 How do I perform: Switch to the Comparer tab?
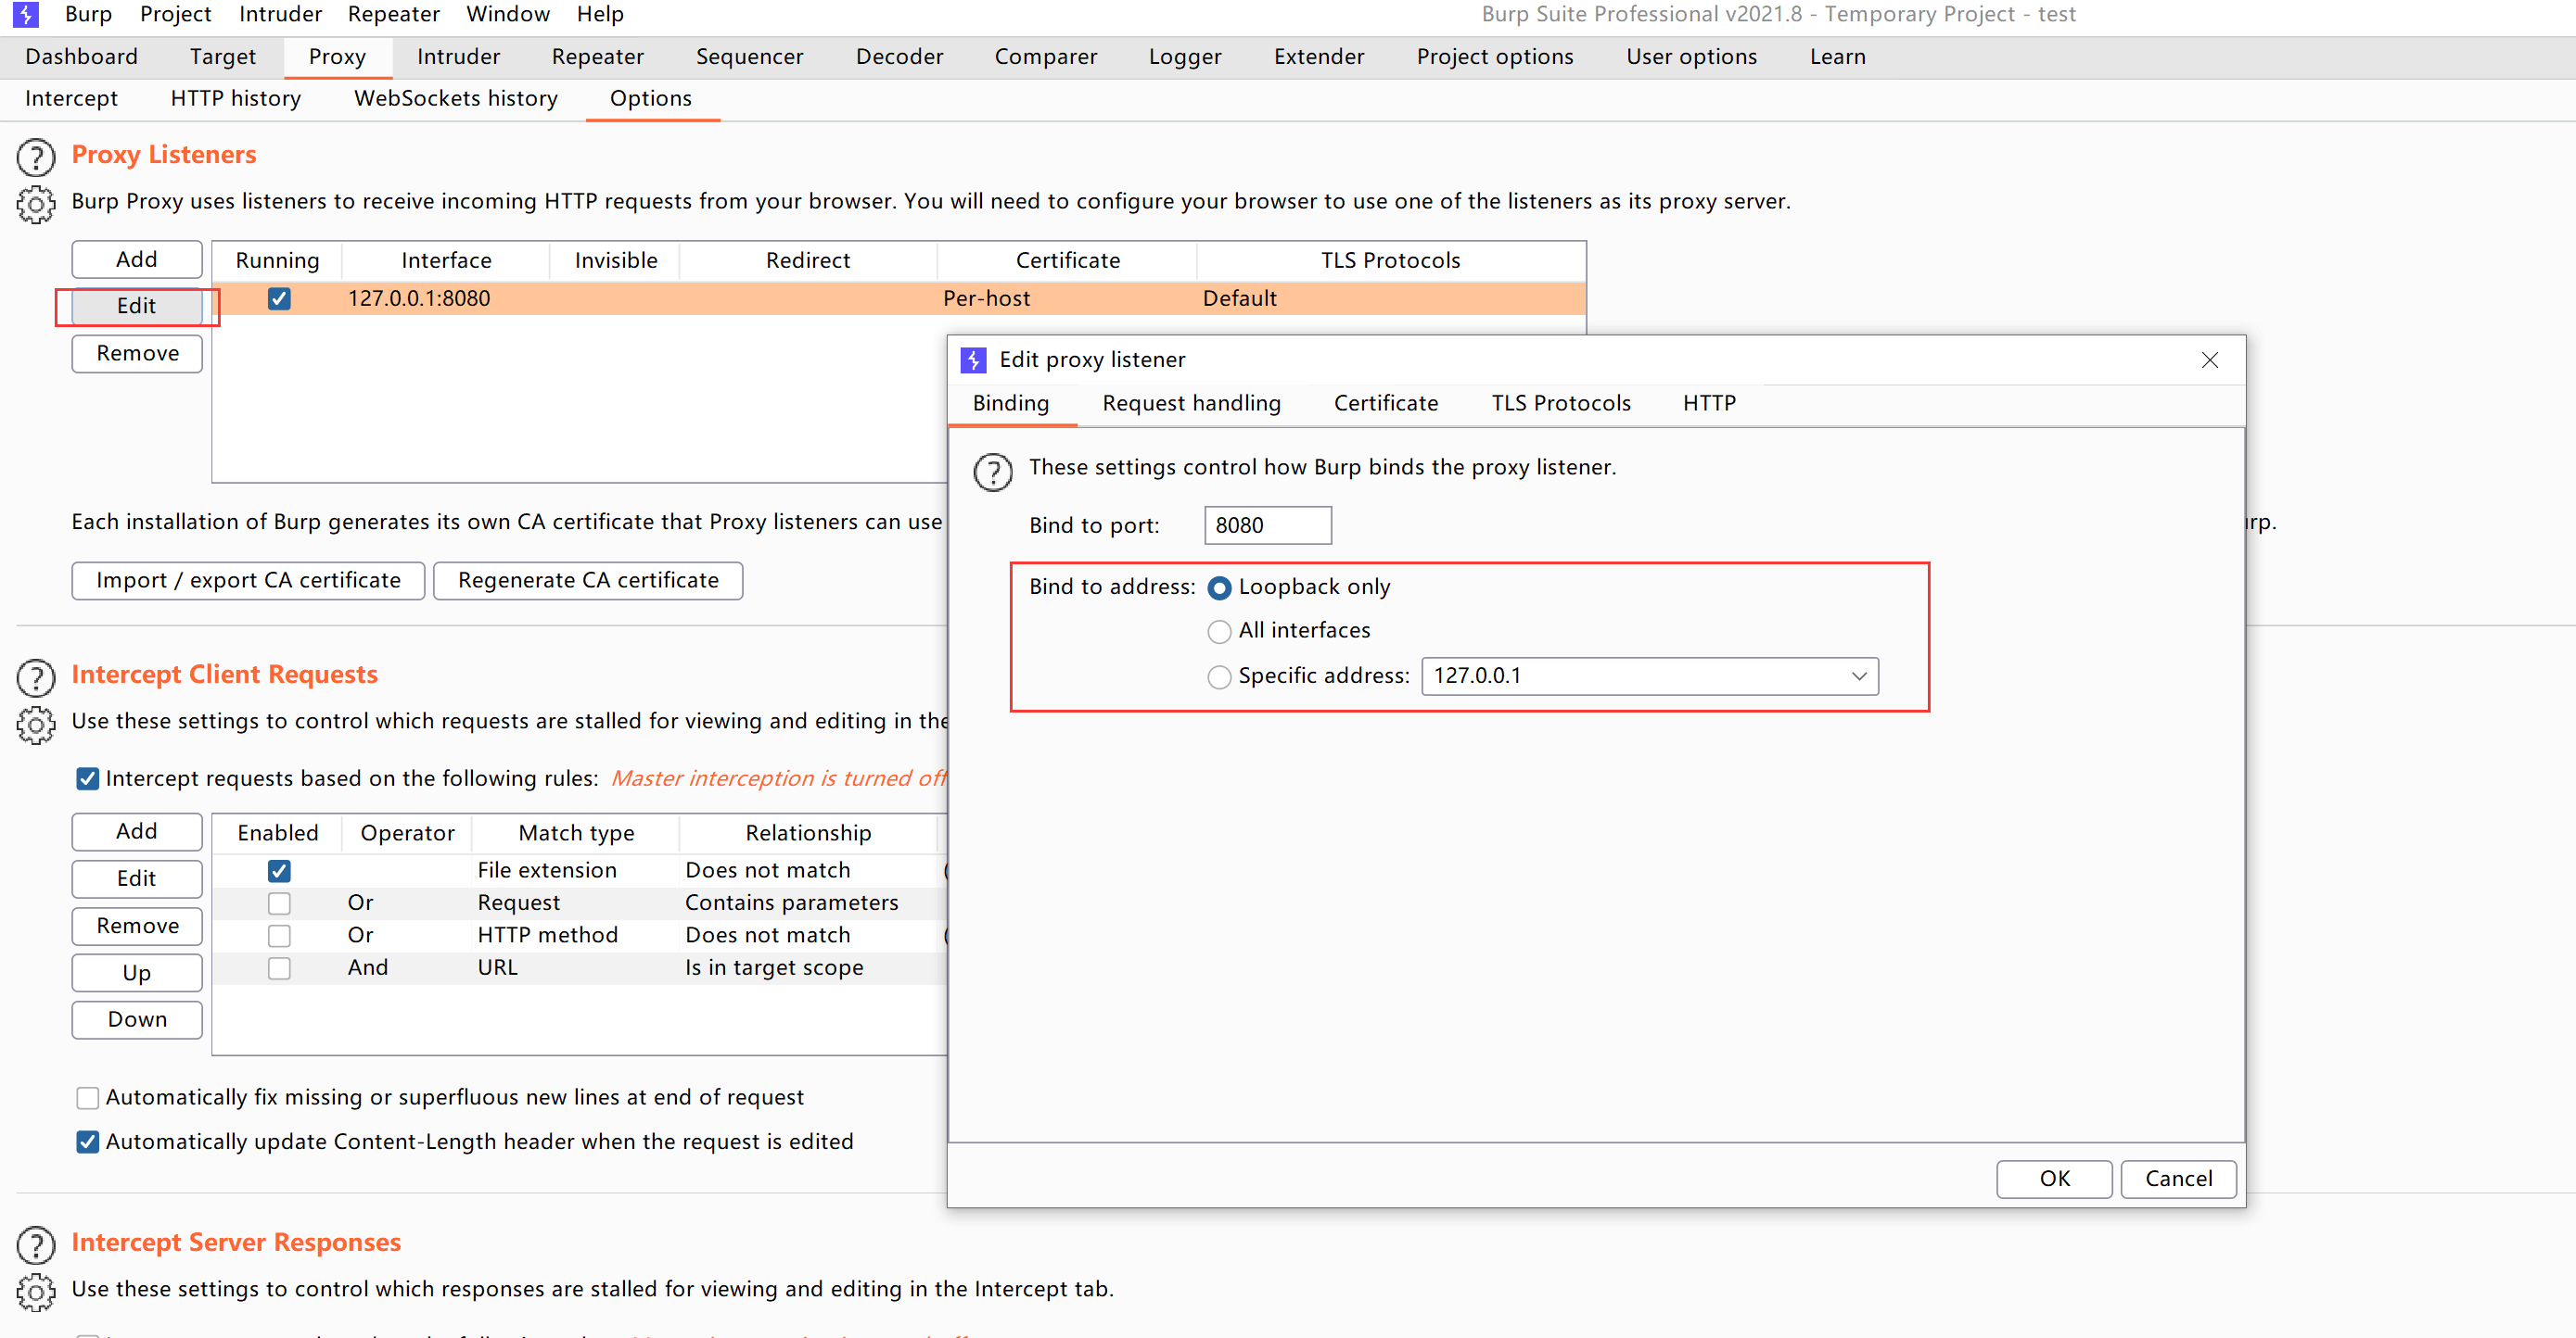(1045, 57)
